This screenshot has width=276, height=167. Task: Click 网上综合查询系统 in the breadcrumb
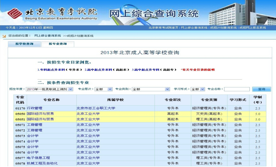pos(47,36)
